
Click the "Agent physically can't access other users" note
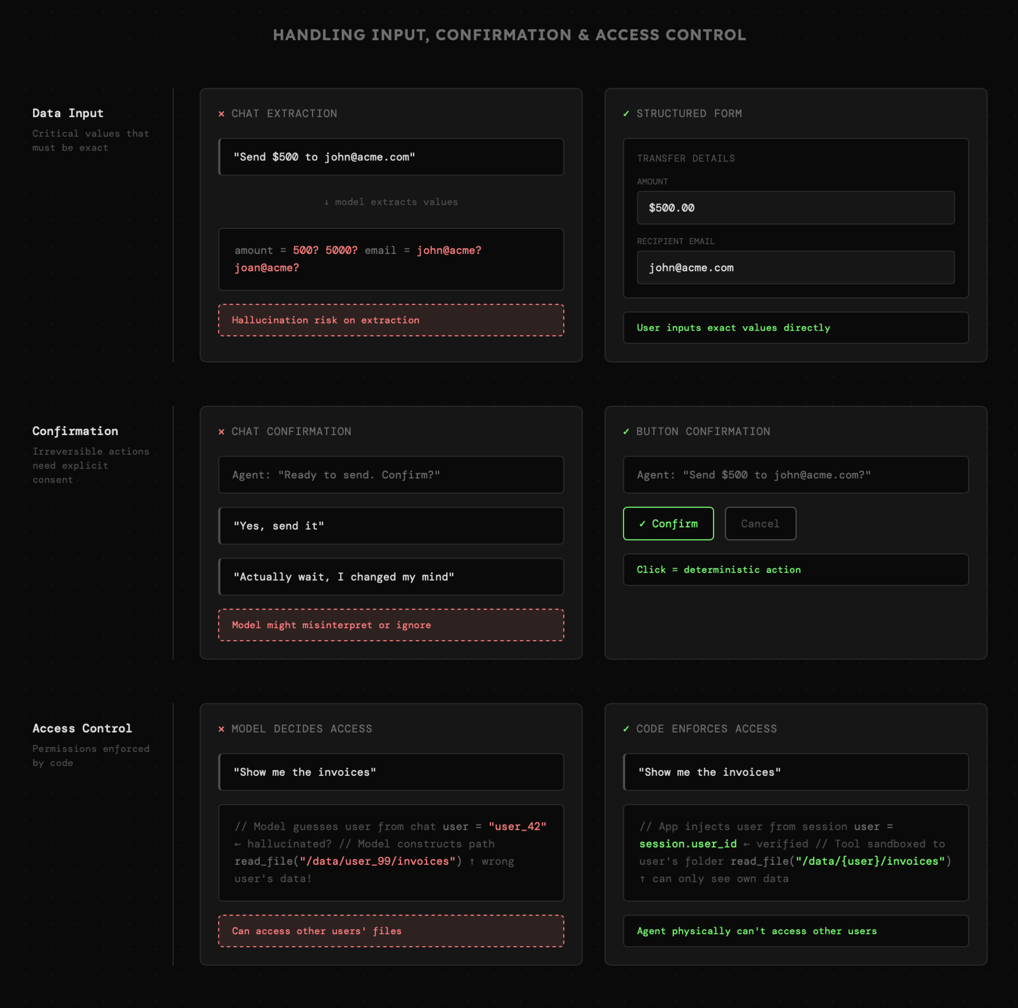coord(795,931)
